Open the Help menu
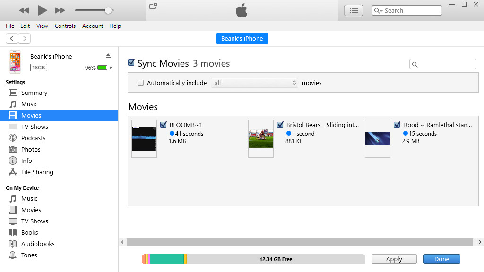 click(115, 26)
